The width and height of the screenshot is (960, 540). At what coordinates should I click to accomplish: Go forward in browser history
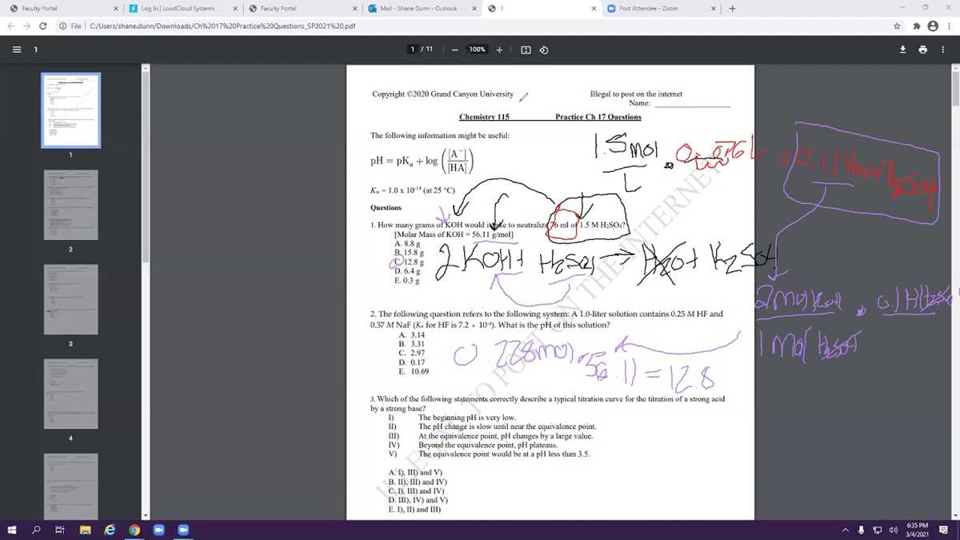click(27, 26)
